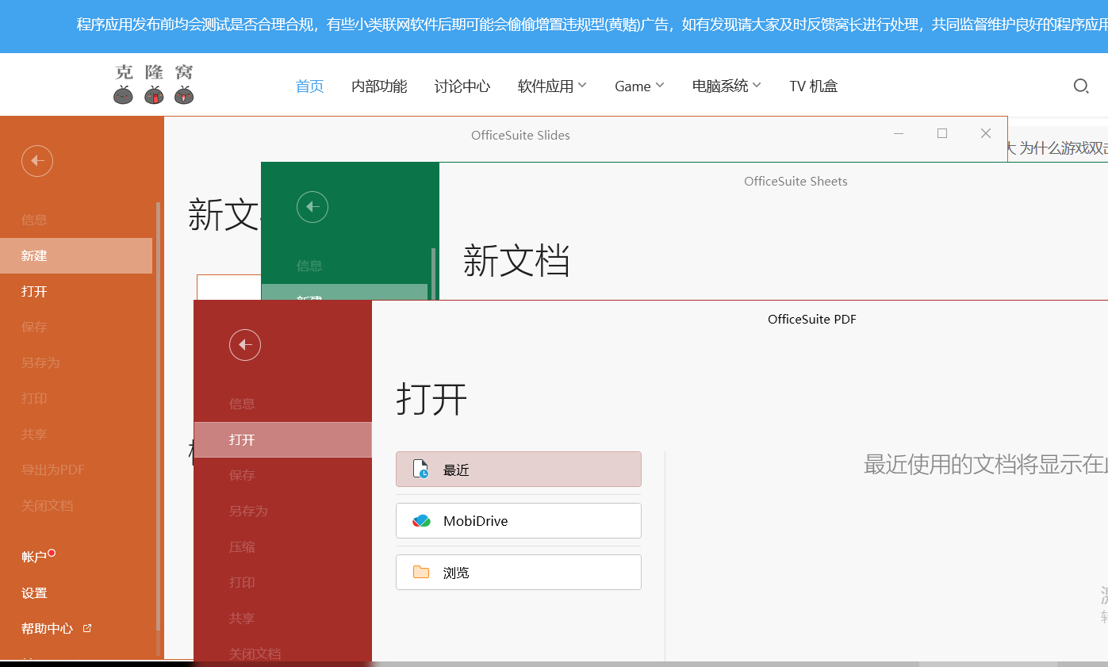
Task: Expand the 软件应用 dropdown menu
Action: (552, 86)
